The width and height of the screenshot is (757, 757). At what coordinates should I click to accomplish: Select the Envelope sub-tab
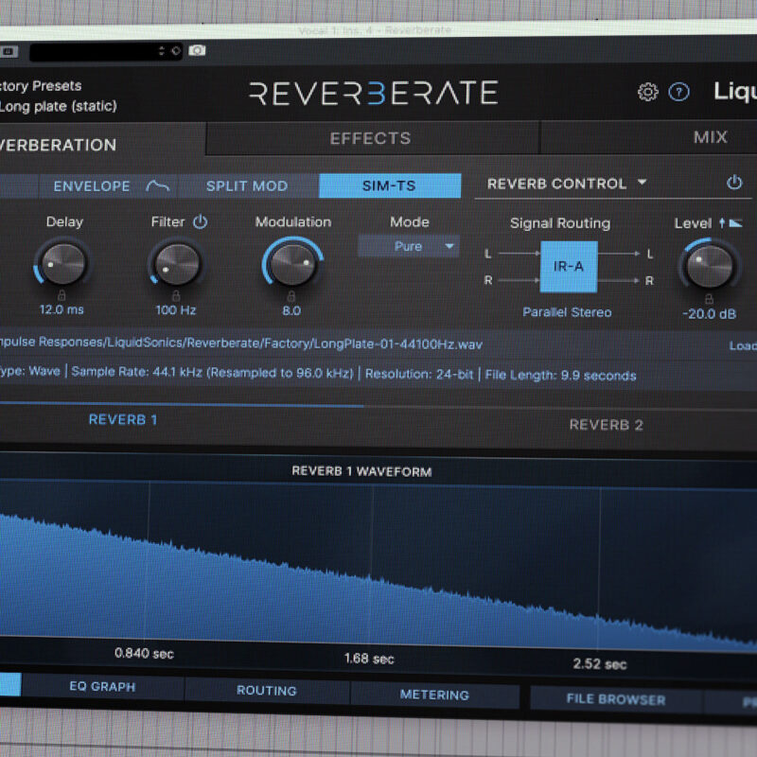[108, 185]
